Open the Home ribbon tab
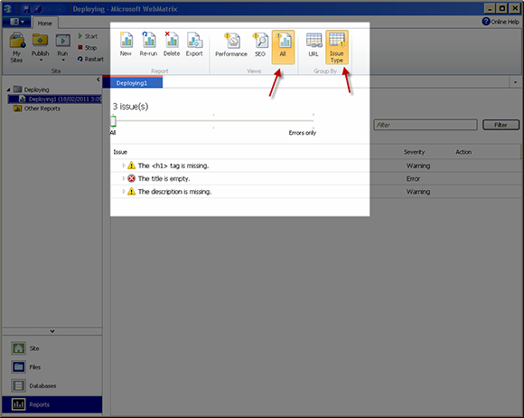 coord(45,24)
